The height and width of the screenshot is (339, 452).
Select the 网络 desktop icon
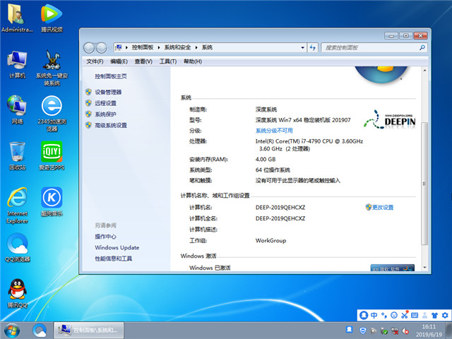coord(17,110)
